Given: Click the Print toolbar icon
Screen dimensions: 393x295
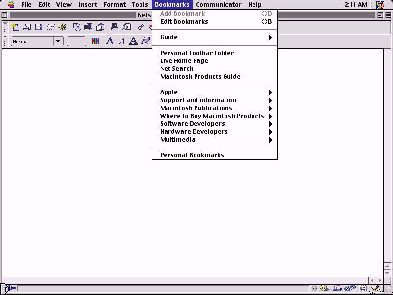Looking at the screenshot, I should pos(114,27).
